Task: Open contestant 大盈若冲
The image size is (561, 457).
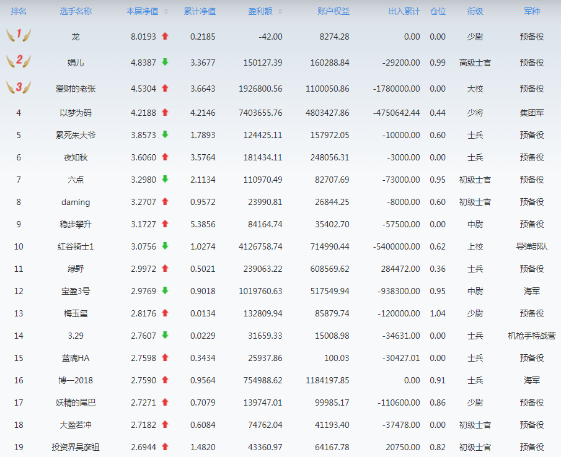Action: 76,425
